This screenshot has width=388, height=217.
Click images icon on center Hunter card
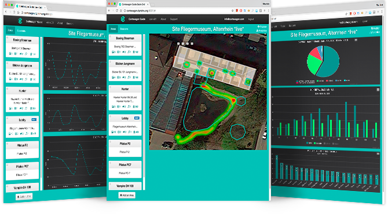tap(114, 106)
